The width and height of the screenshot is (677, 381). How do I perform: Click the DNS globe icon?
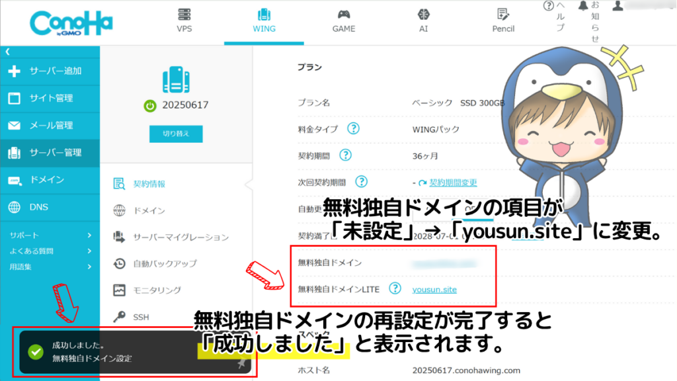pos(15,207)
